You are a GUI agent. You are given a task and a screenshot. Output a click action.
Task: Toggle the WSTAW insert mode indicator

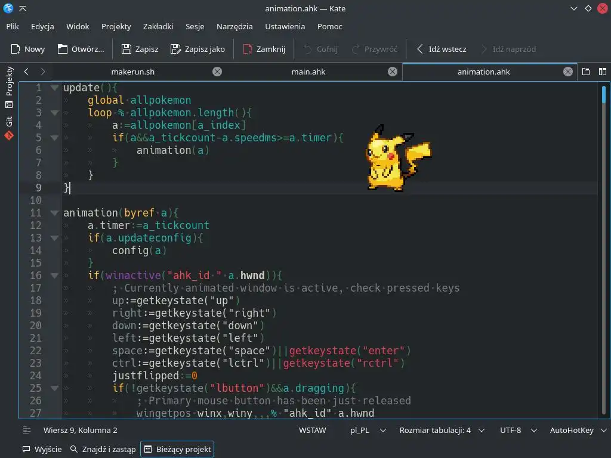pyautogui.click(x=313, y=431)
